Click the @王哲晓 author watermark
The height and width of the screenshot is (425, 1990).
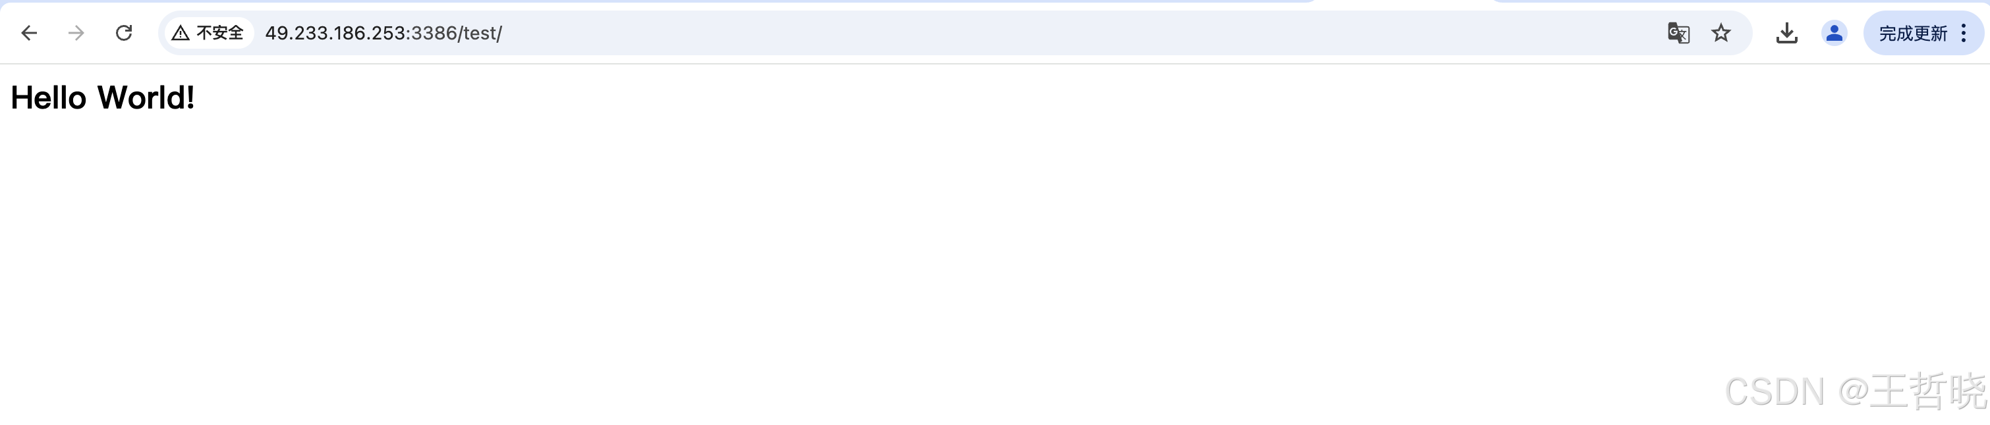tap(1911, 391)
